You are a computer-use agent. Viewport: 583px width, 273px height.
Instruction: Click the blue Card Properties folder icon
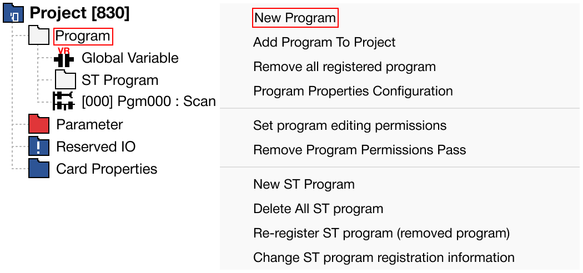pos(39,169)
